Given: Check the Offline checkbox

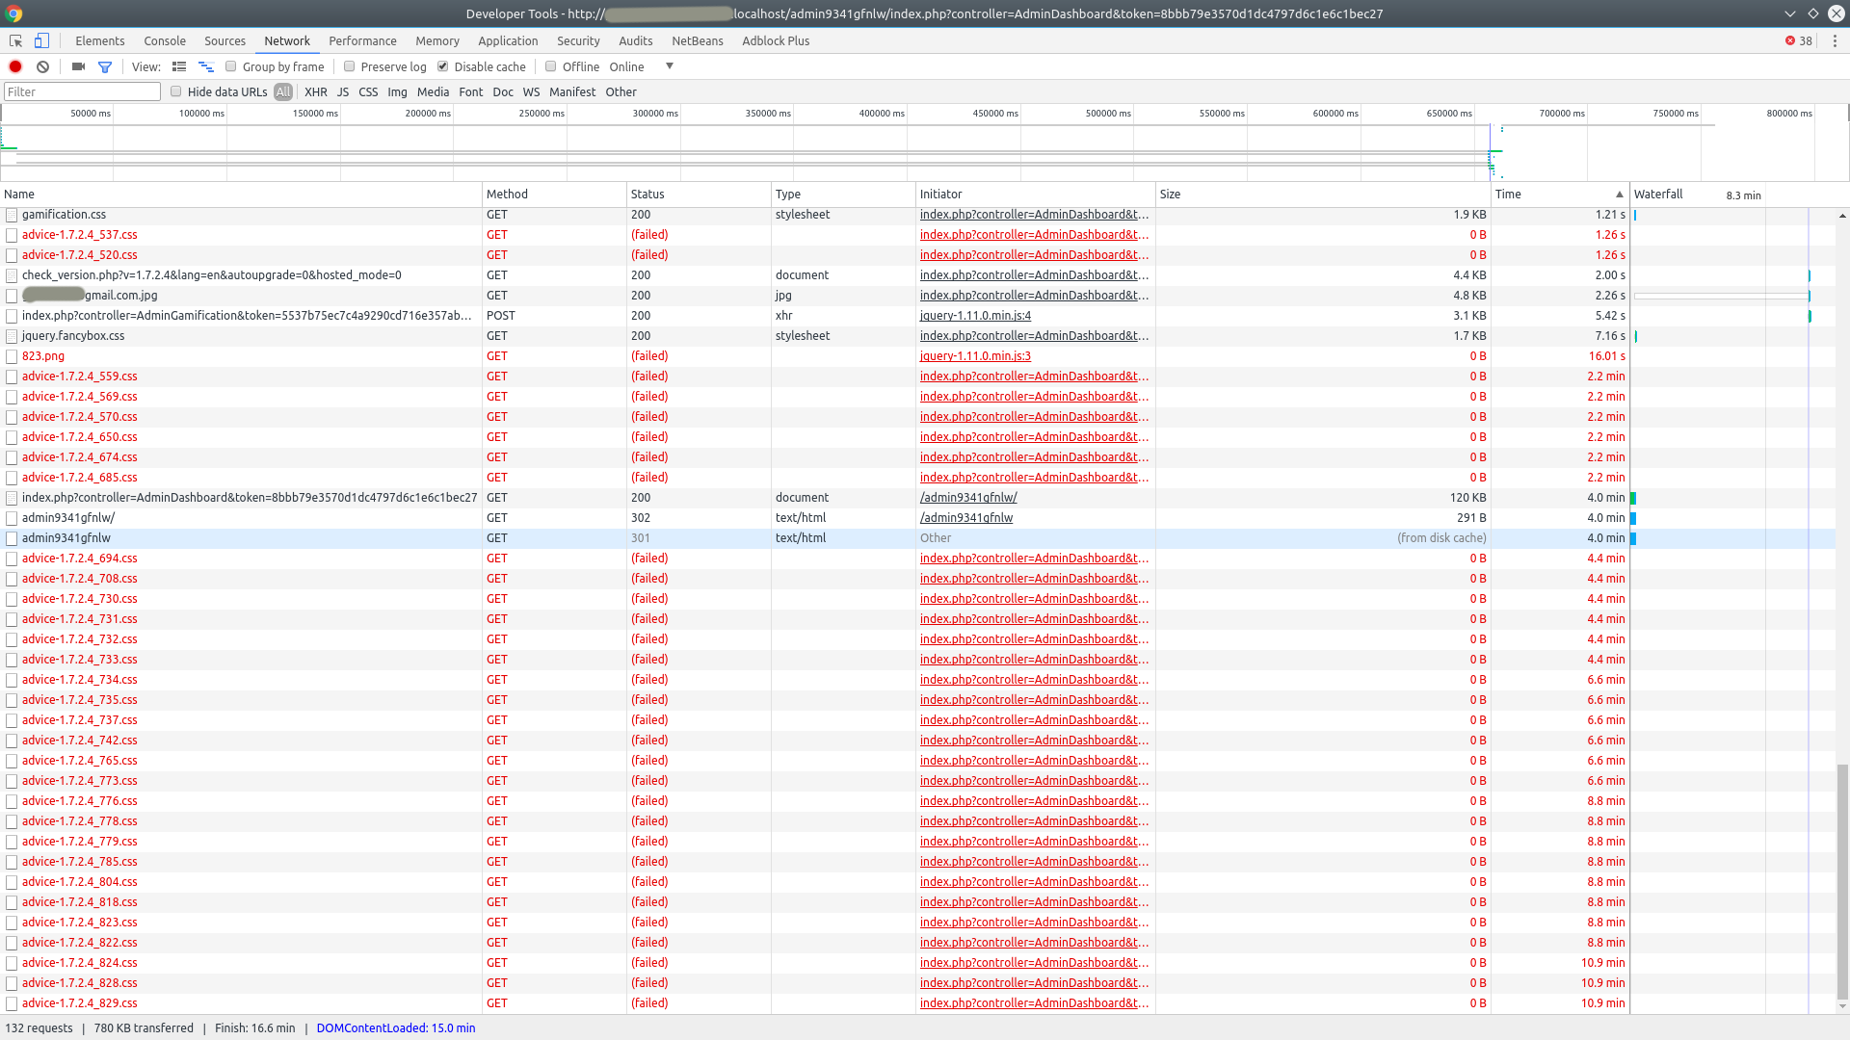Looking at the screenshot, I should (551, 66).
